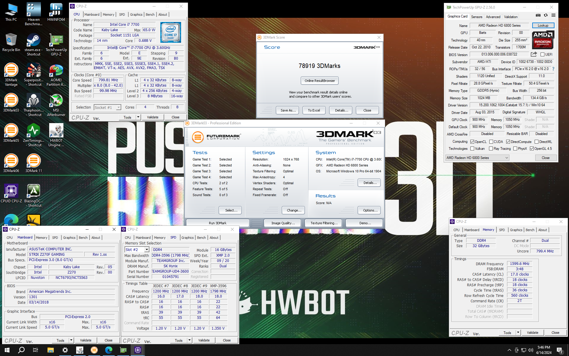Toggle PhysX checkbox in GPU-Z
This screenshot has width=569, height=356.
(515, 149)
